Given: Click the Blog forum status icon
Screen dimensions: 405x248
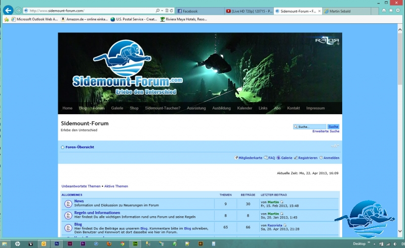Looking at the screenshot, I should pyautogui.click(x=68, y=228).
